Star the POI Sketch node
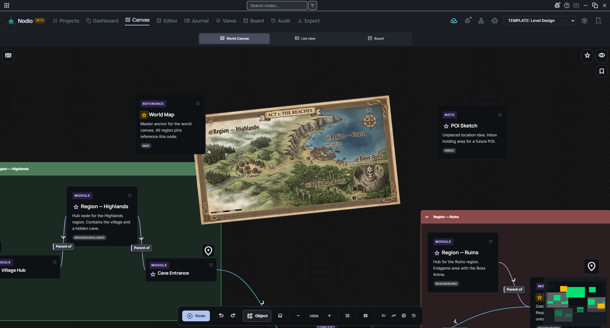610x328 pixels. [x=446, y=126]
